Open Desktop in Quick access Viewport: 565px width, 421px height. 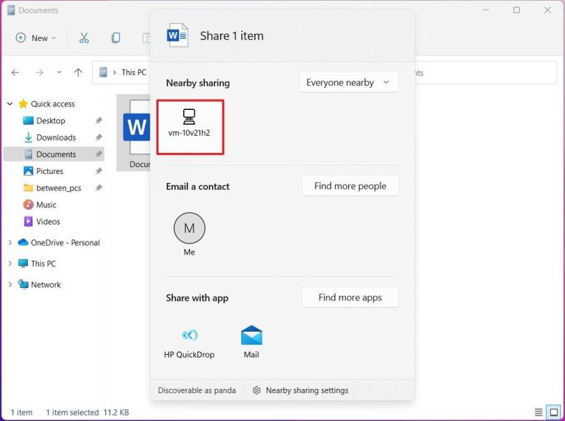[x=51, y=121]
